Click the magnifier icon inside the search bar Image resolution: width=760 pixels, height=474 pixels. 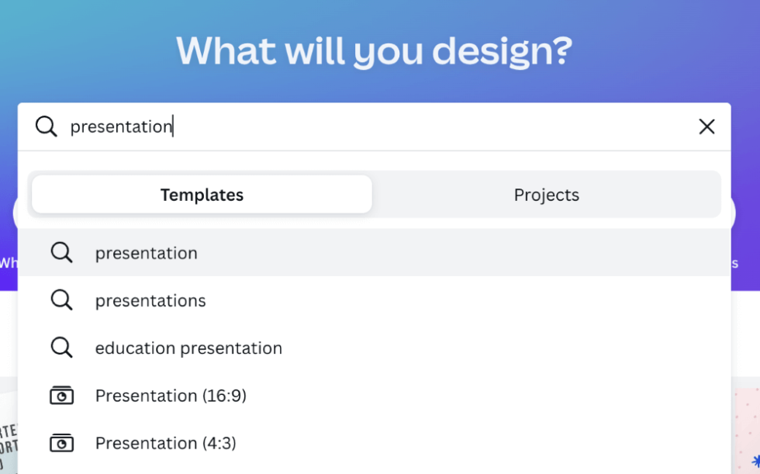[x=46, y=126]
